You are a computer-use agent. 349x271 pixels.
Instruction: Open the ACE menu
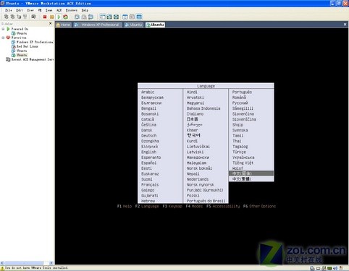(x=59, y=10)
